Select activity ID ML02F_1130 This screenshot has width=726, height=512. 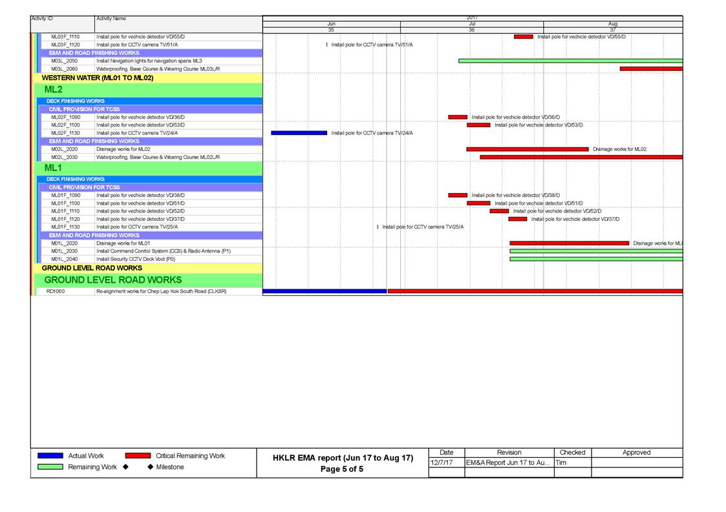(65, 133)
